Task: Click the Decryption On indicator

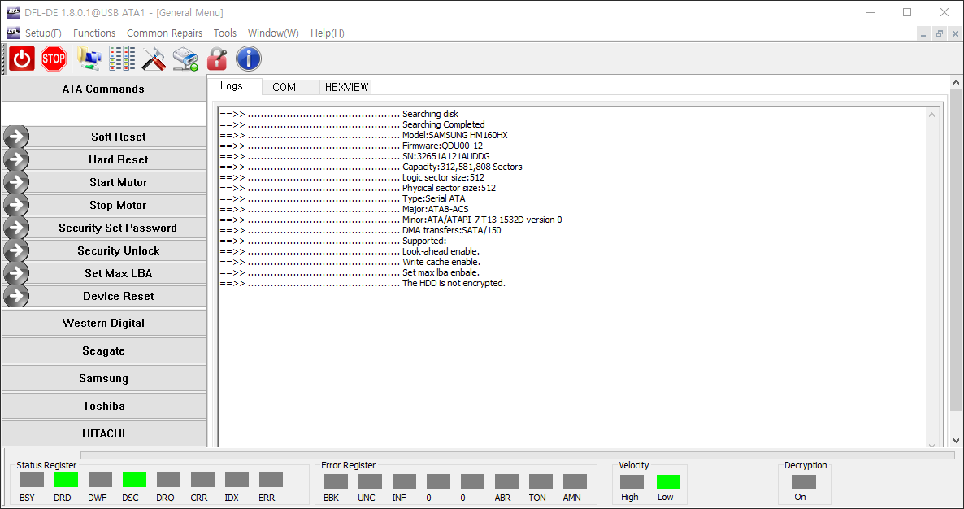Action: (804, 482)
